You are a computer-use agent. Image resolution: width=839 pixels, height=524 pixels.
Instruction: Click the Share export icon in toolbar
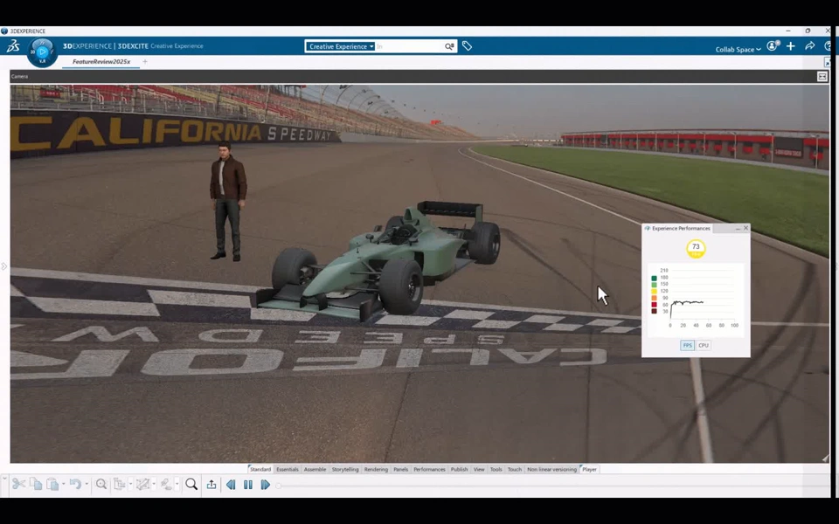211,485
